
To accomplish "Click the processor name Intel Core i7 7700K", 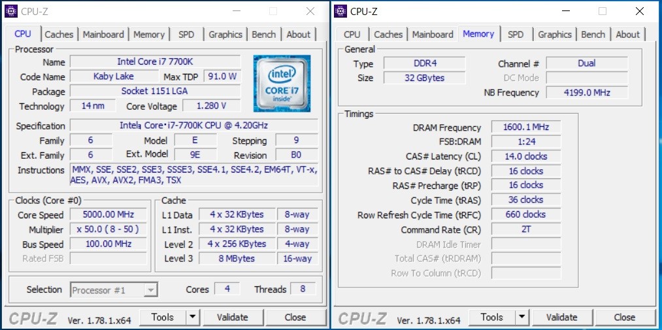I will point(155,61).
